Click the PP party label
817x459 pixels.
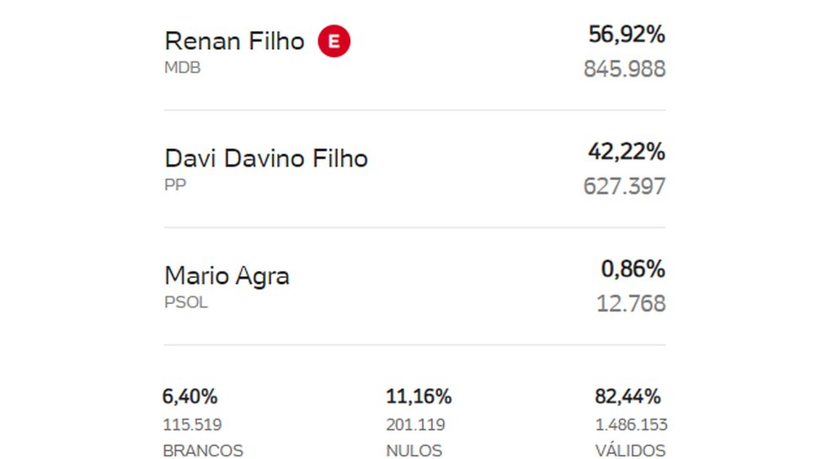175,185
